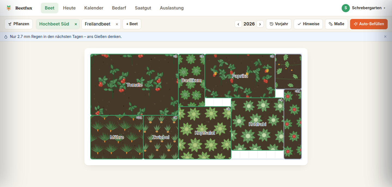Add a new bed with + Beet
Screen dimensions: 392x187
132,24
